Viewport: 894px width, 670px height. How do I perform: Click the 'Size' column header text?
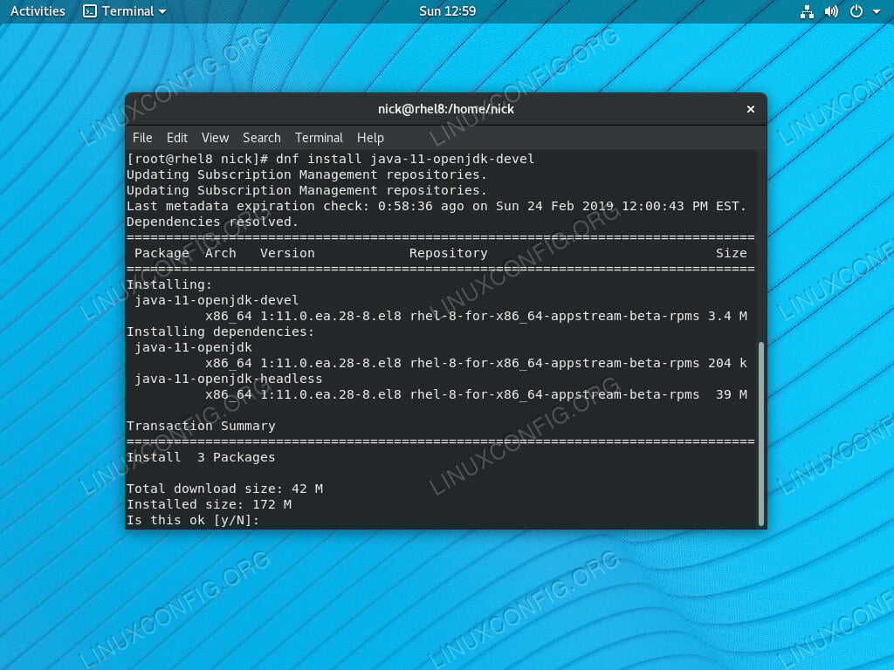(732, 253)
